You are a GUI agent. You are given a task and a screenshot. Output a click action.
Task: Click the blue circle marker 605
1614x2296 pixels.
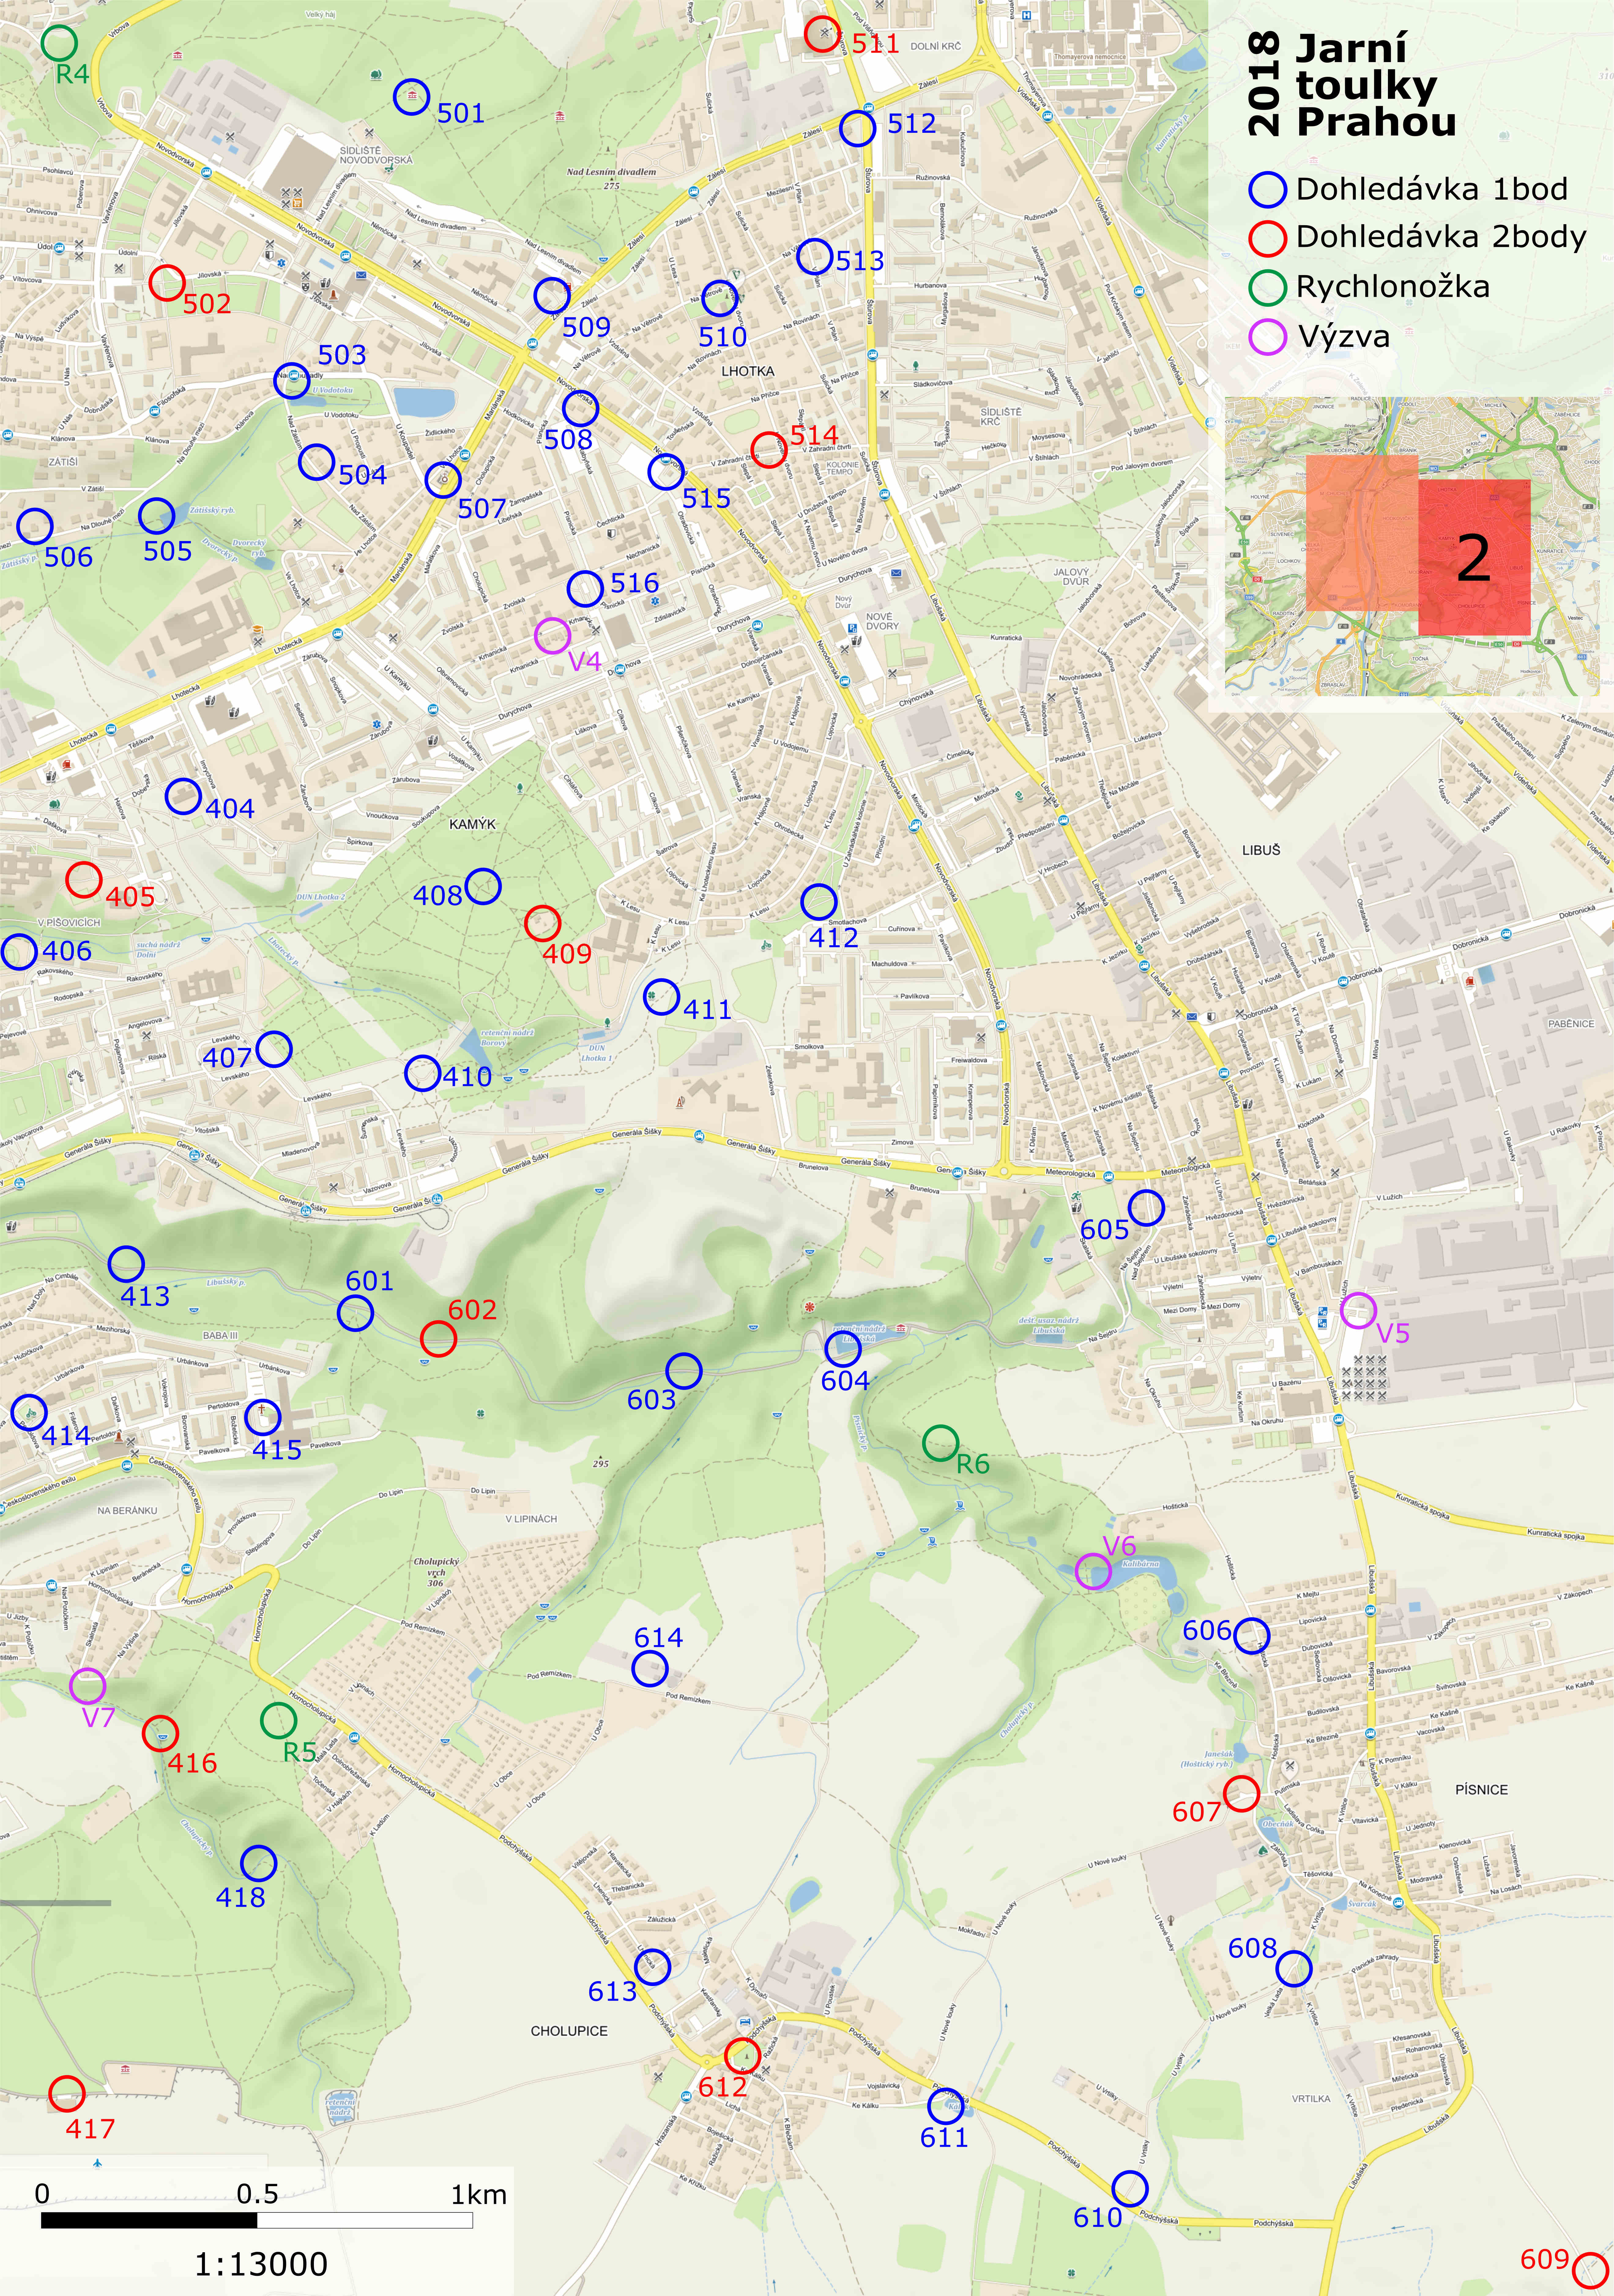coord(1146,1208)
